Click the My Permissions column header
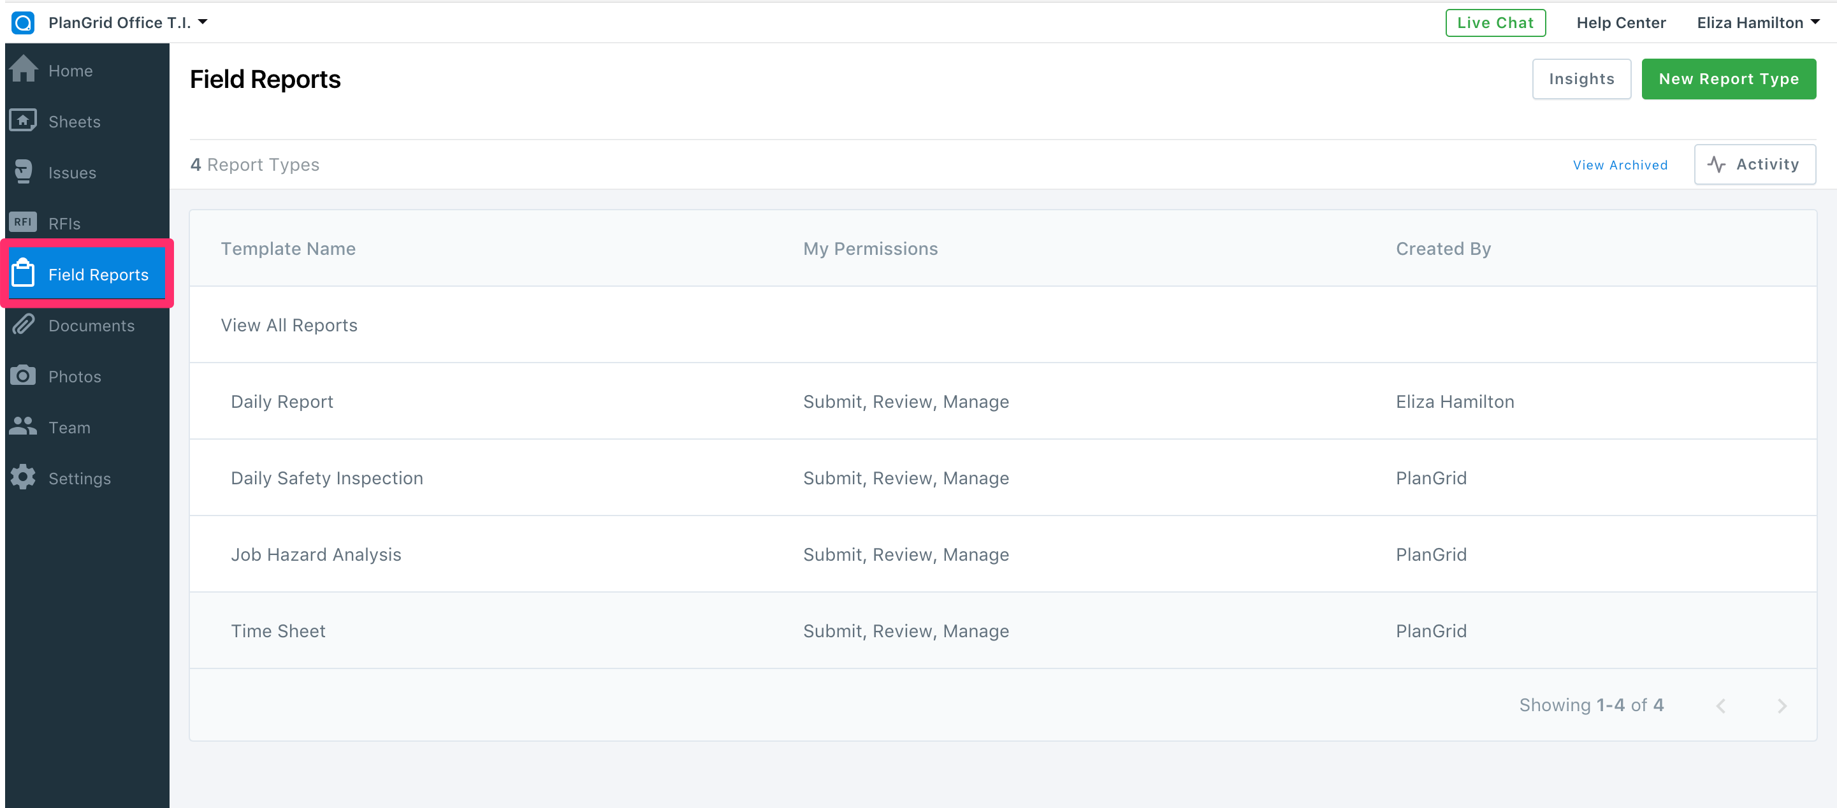Screen dimensions: 1837x808 point(870,249)
